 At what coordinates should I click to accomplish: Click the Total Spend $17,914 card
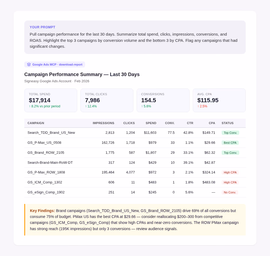click(x=51, y=100)
